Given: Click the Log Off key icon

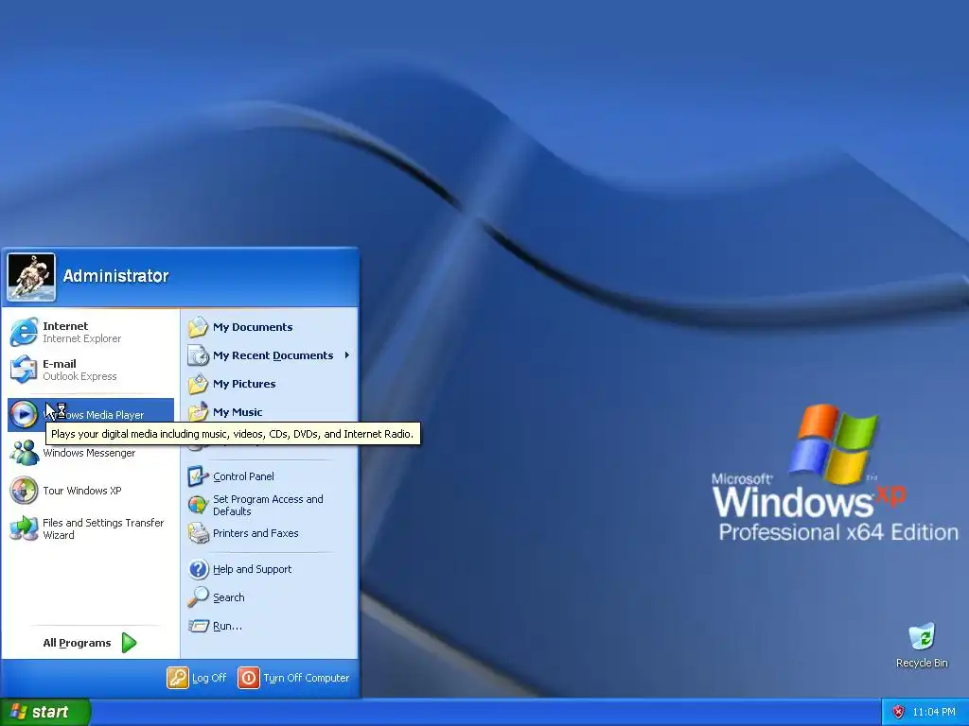Looking at the screenshot, I should 177,677.
